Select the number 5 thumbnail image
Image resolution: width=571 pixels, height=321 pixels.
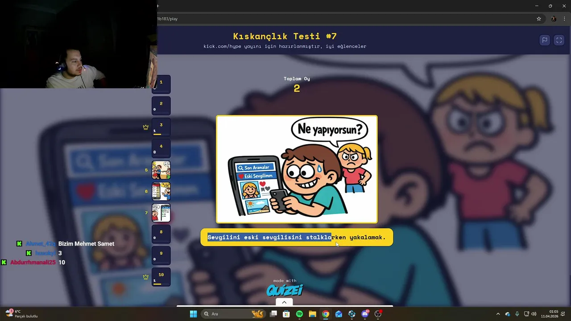pyautogui.click(x=161, y=170)
